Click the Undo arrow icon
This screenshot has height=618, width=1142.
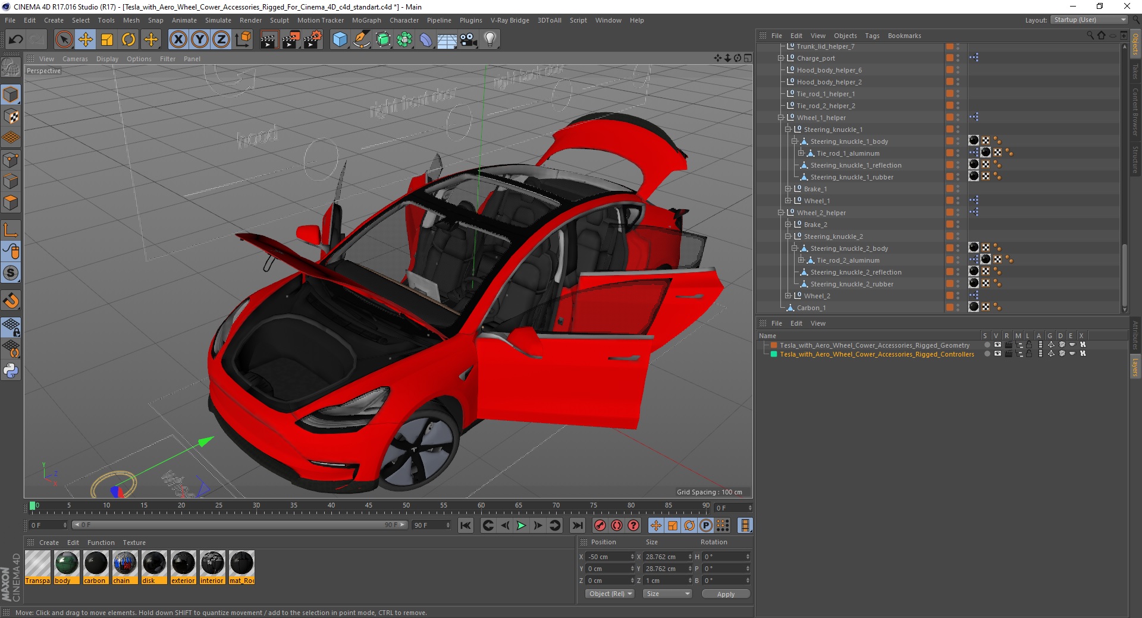15,40
